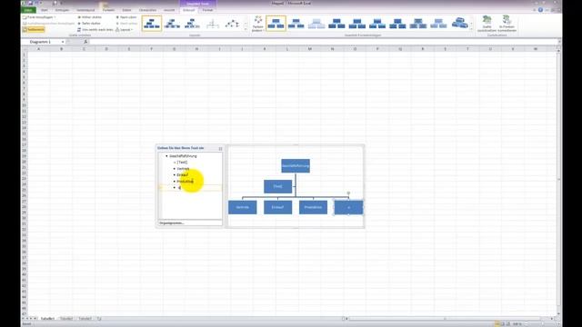This screenshot has width=582, height=327.
Task: Open Farben ändern color dropdown
Action: (257, 24)
